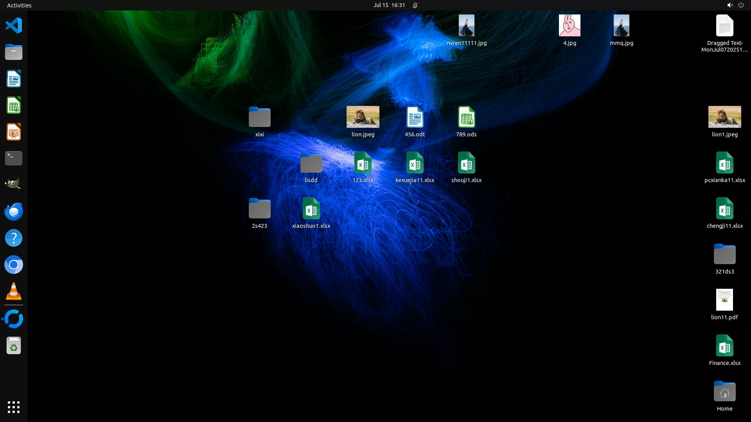Open the Trash in dock

(14, 346)
